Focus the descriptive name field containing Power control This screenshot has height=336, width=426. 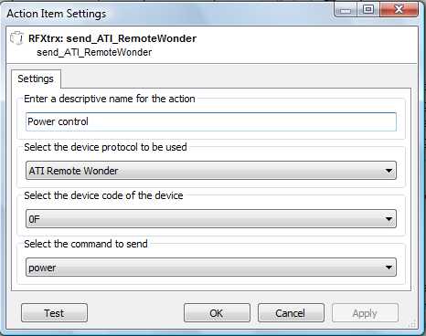211,121
